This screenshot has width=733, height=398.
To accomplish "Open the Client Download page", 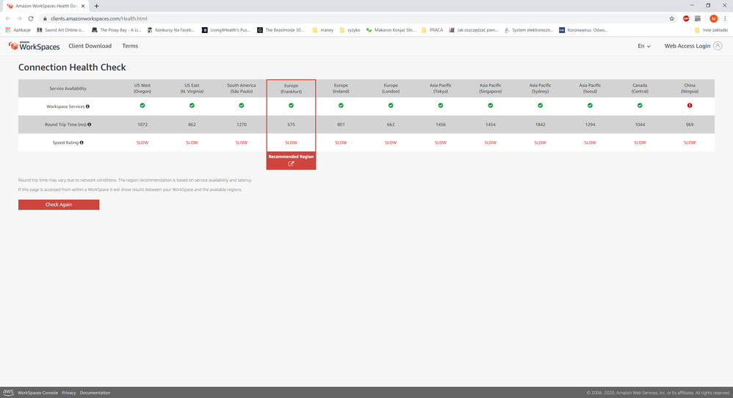I will [x=90, y=46].
